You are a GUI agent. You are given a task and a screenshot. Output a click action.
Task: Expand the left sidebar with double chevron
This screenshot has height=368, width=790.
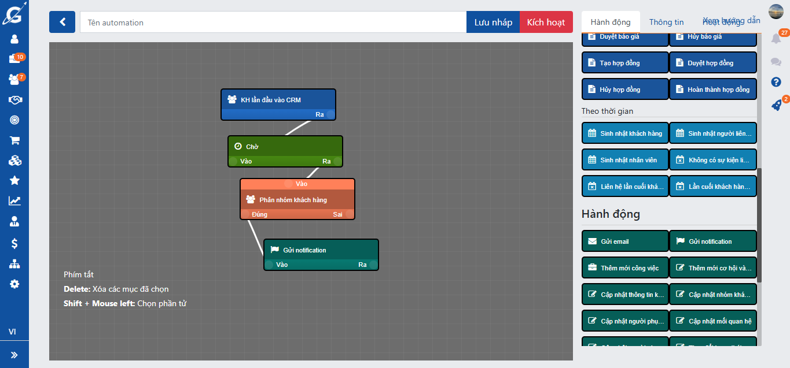[14, 355]
